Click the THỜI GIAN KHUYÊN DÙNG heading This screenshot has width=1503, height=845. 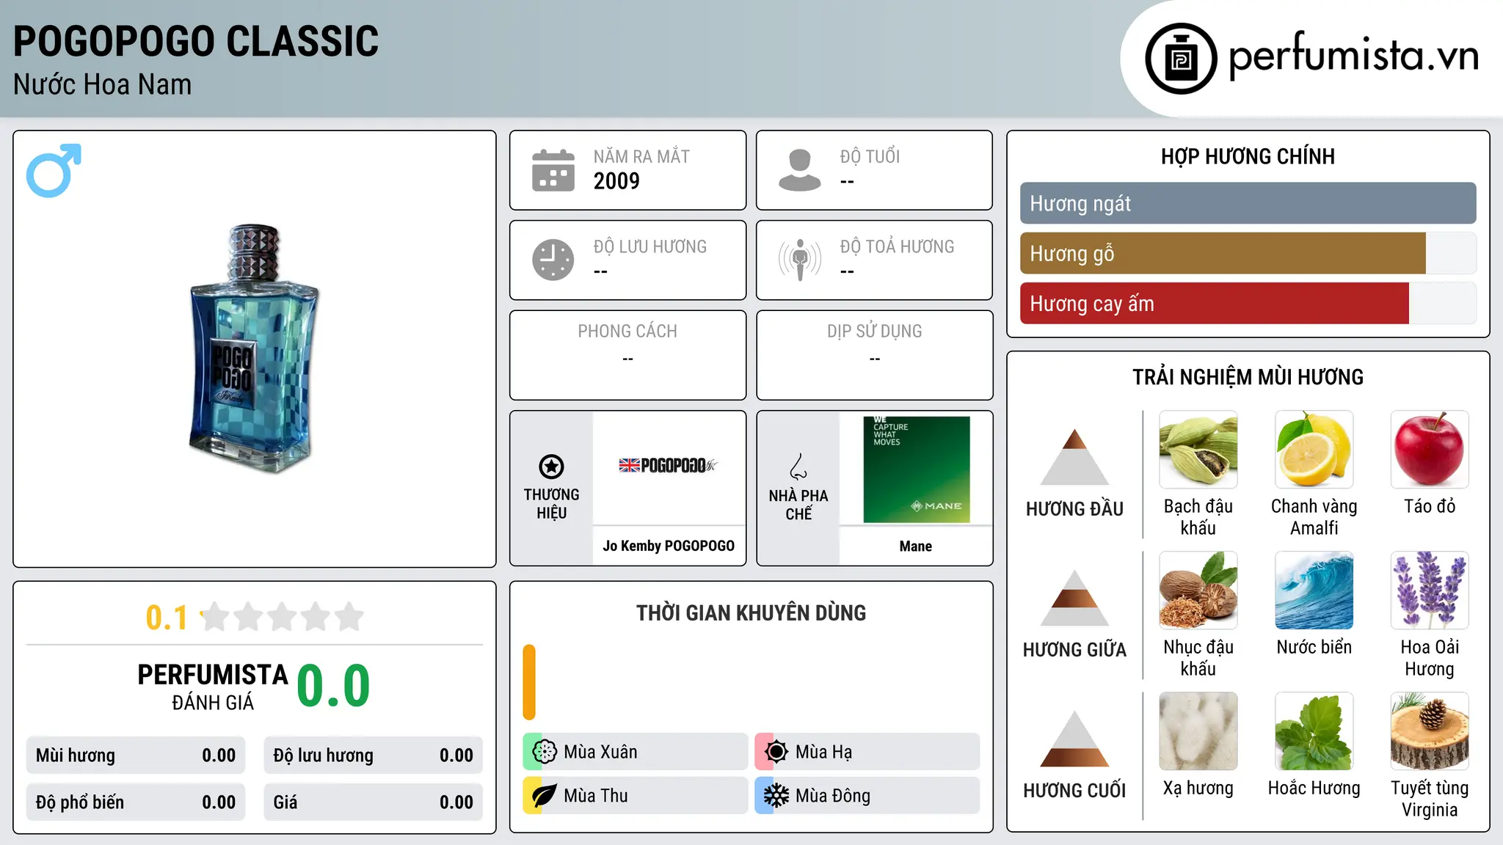pyautogui.click(x=751, y=613)
